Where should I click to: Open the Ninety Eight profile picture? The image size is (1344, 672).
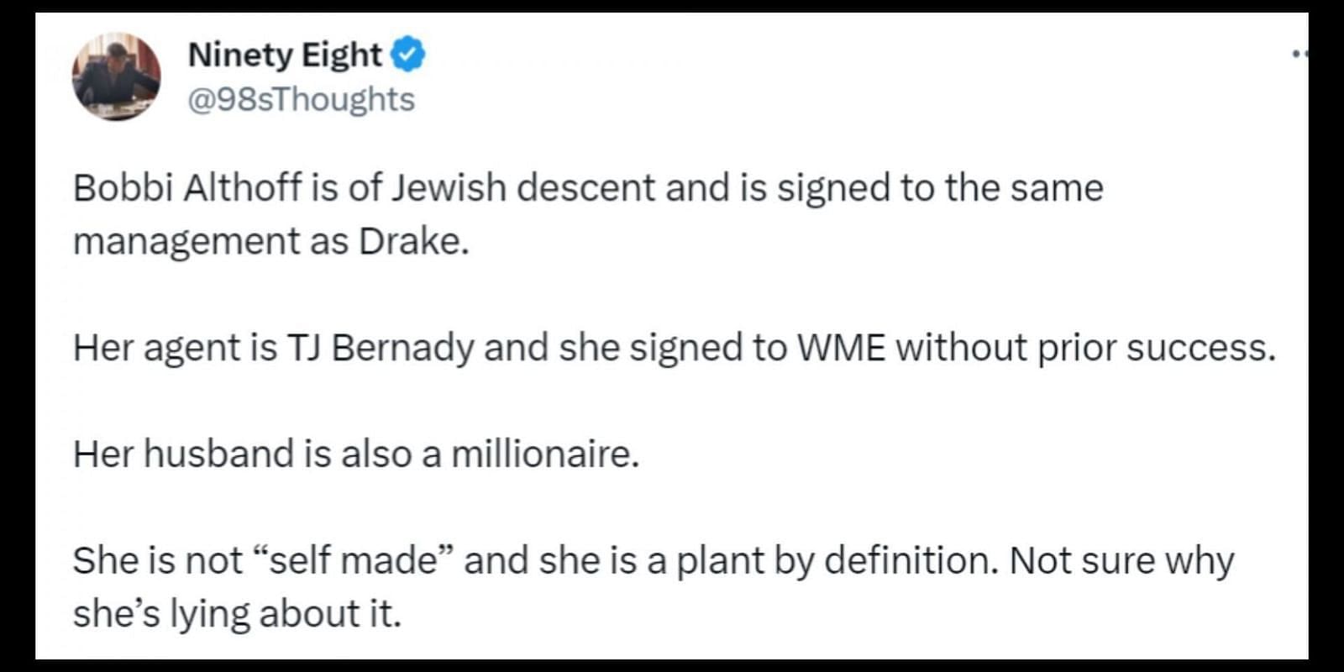pos(116,76)
